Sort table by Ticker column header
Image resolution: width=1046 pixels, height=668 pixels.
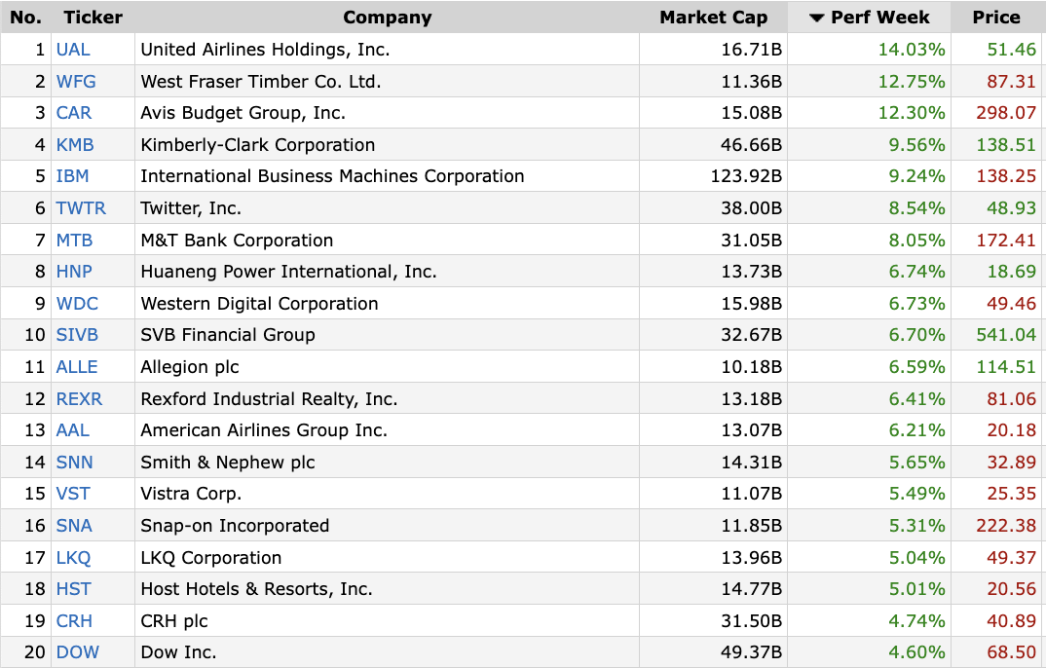(x=93, y=18)
